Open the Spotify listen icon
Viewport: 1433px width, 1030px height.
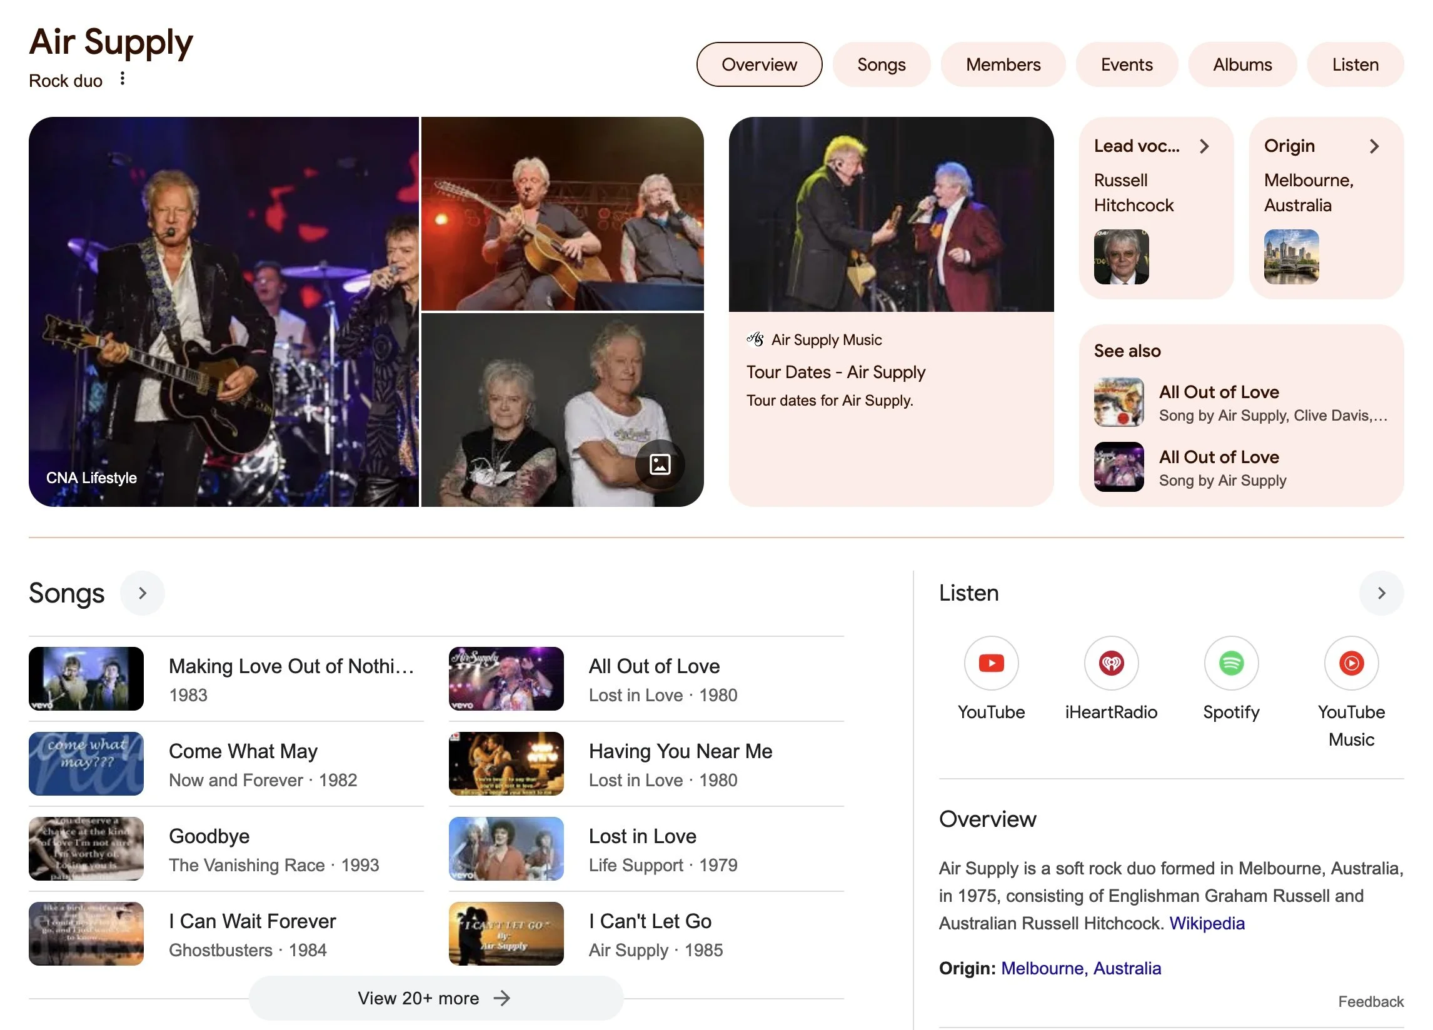pyautogui.click(x=1231, y=662)
